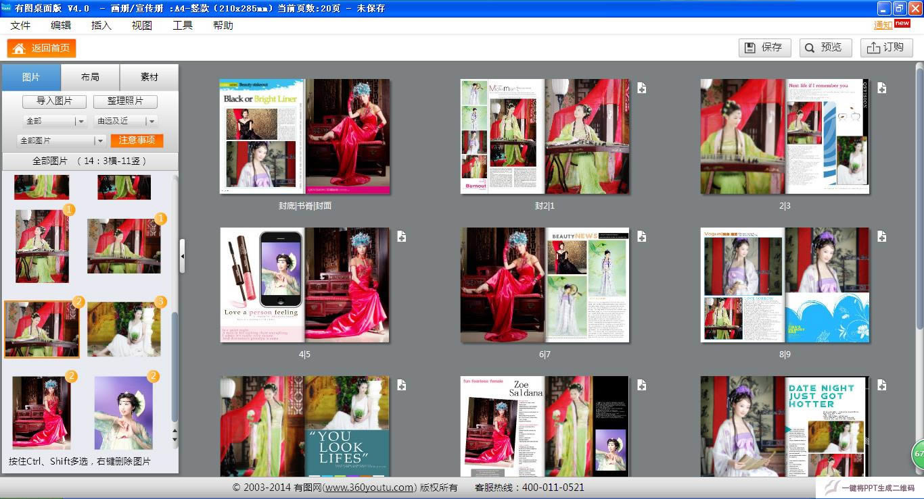The image size is (924, 499).
Task: Open the 全部图片 category dropdown
Action: [x=62, y=140]
